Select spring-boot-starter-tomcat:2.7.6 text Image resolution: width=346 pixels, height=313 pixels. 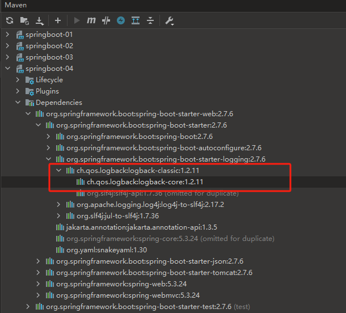pyautogui.click(x=154, y=273)
